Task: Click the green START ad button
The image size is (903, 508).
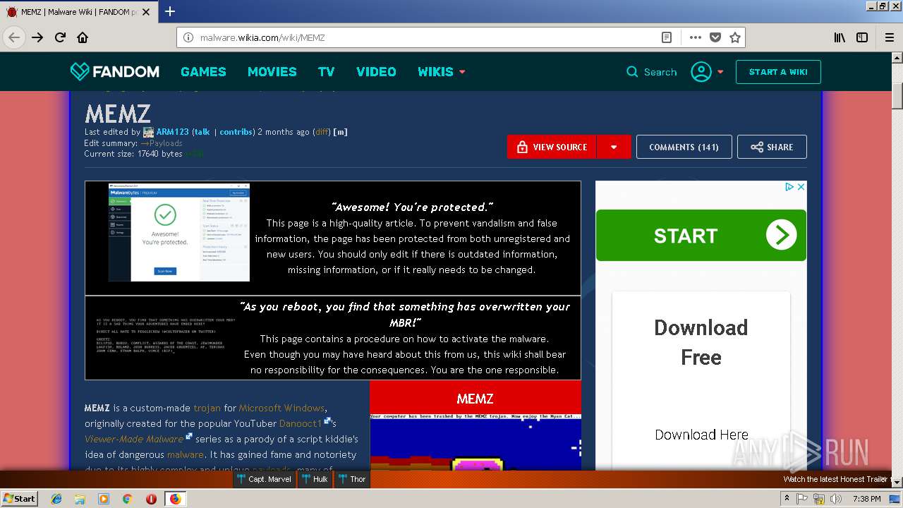Action: tap(701, 235)
